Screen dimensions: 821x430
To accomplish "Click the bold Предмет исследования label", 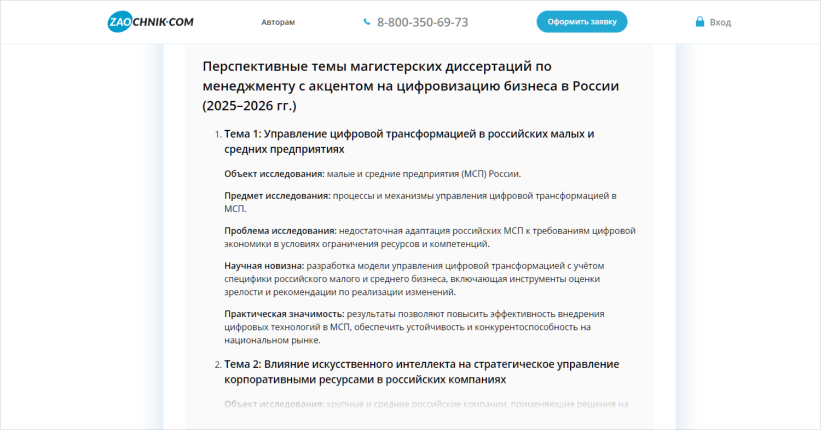I will (x=277, y=195).
